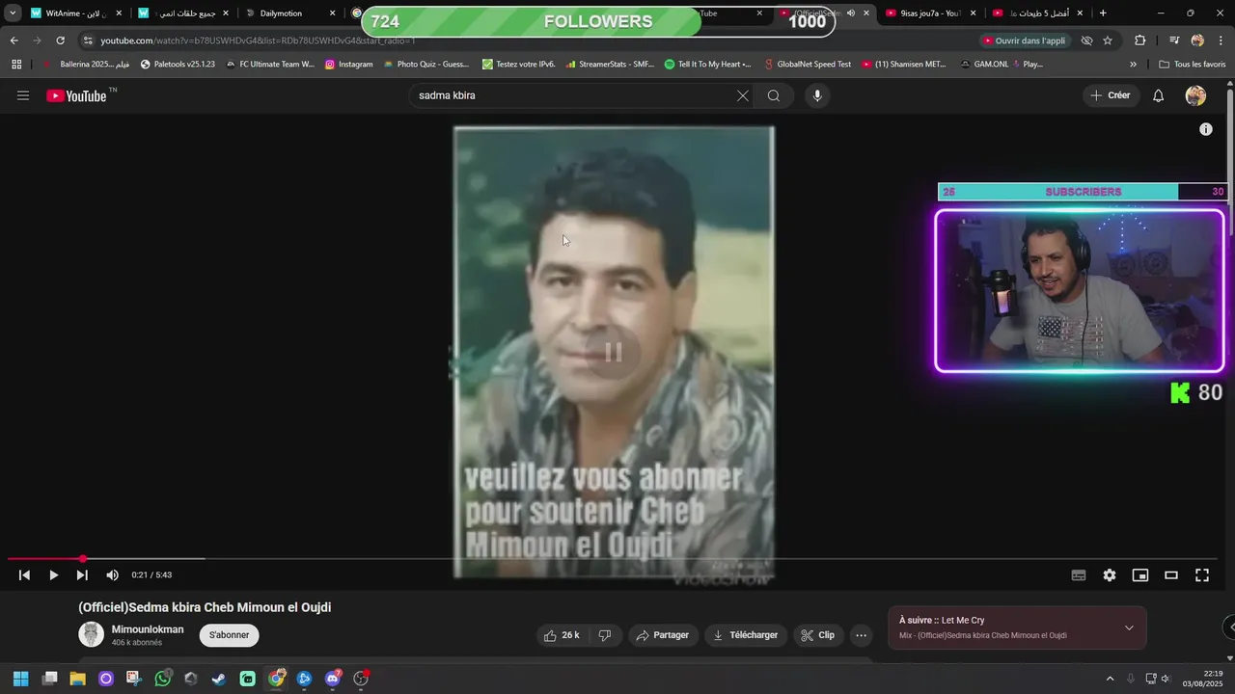Like the video with 26 k

coord(562,635)
